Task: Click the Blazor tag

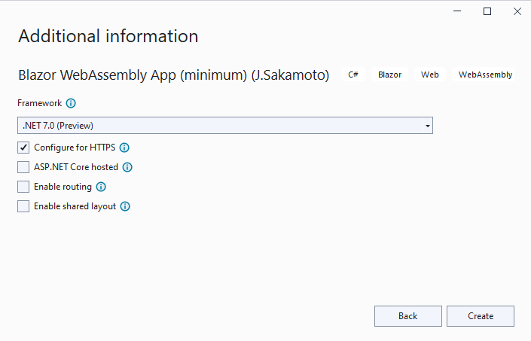Action: [x=390, y=75]
